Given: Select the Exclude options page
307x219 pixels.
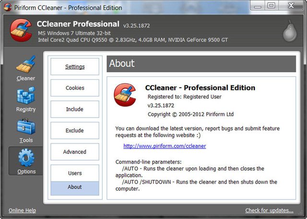Looking at the screenshot, I should pyautogui.click(x=75, y=131).
